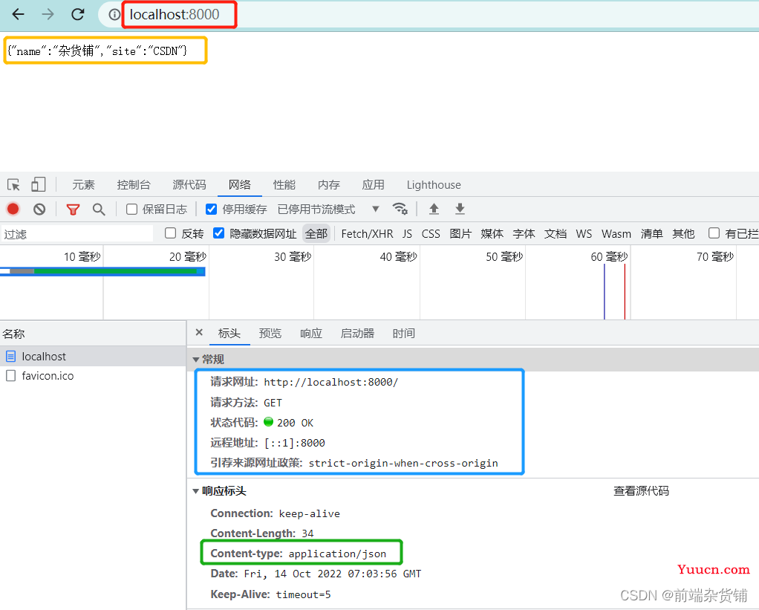Select the 全部 filter type
759x610 pixels.
point(316,234)
